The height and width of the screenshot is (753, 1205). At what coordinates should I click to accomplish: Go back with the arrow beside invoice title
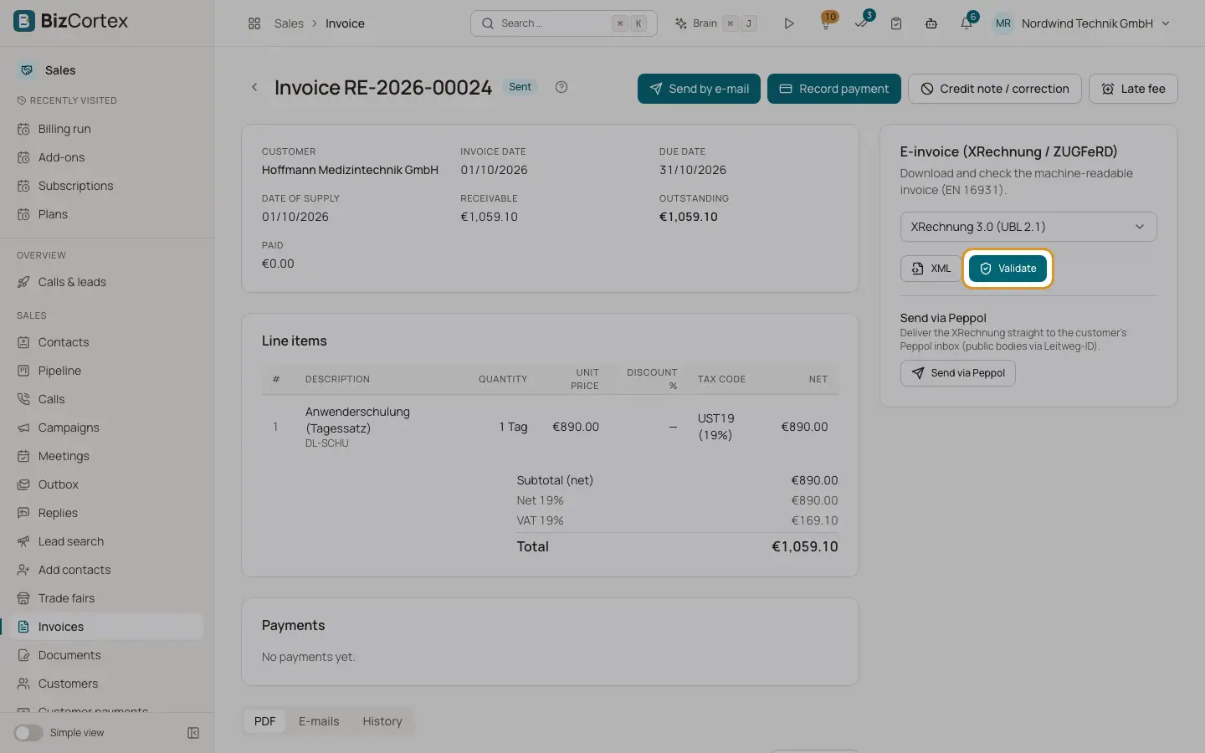tap(254, 87)
